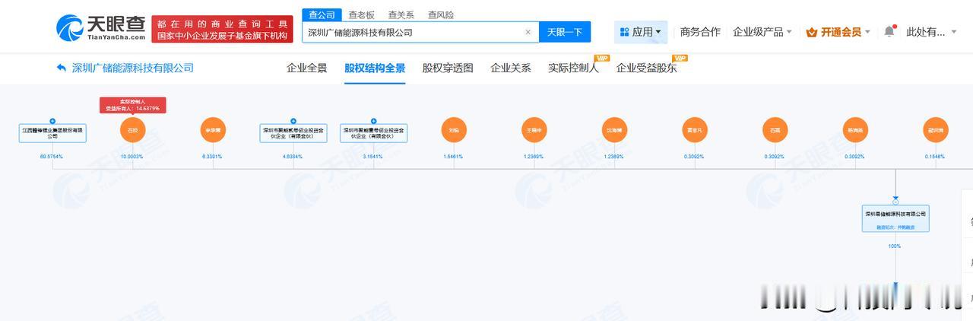
Task: Click the orange shareholder circle with 6.3391%
Action: tap(213, 130)
